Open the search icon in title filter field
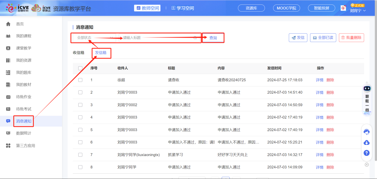This screenshot has height=179, width=377. (x=195, y=38)
